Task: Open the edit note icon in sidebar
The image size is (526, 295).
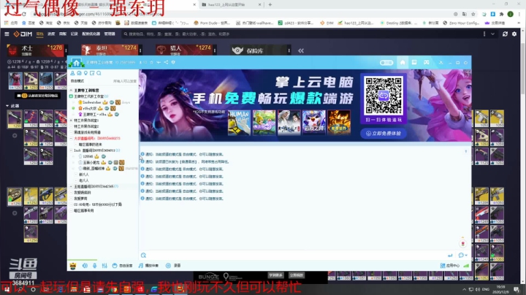Action: (x=92, y=73)
